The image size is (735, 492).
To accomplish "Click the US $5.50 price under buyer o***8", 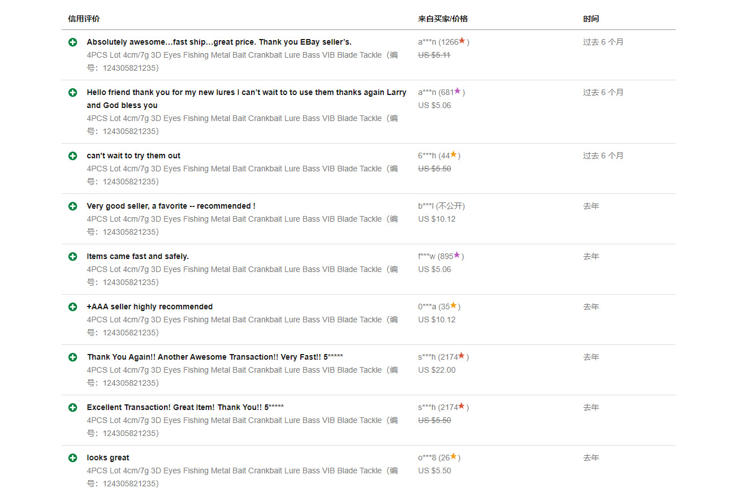I will click(435, 471).
